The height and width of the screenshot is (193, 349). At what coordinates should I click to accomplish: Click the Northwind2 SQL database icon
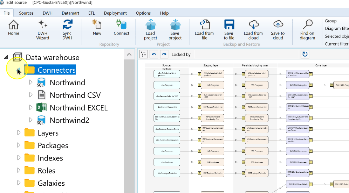coord(41,120)
